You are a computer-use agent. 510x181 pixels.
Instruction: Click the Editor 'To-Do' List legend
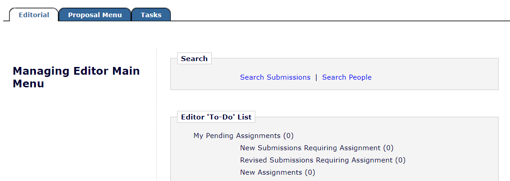click(216, 117)
